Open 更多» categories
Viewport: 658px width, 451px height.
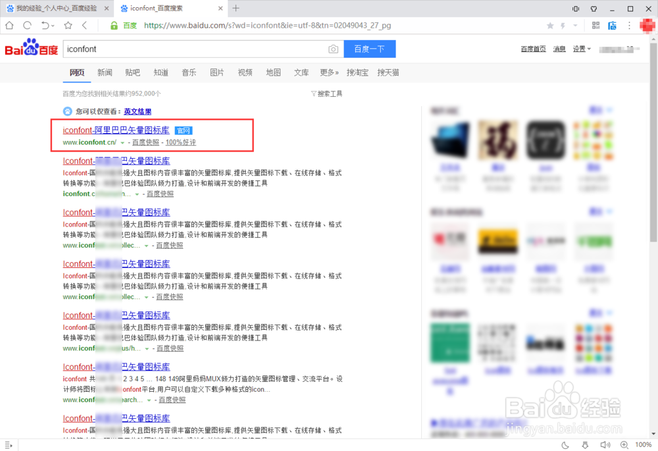point(329,72)
